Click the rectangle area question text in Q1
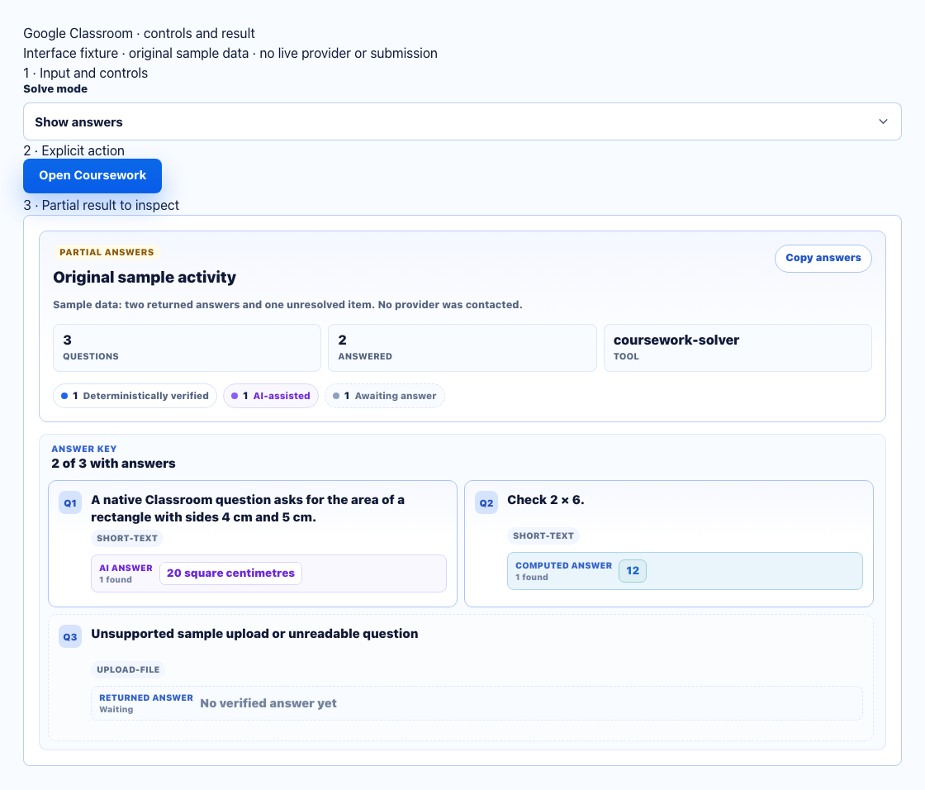This screenshot has width=925, height=790. tap(248, 508)
